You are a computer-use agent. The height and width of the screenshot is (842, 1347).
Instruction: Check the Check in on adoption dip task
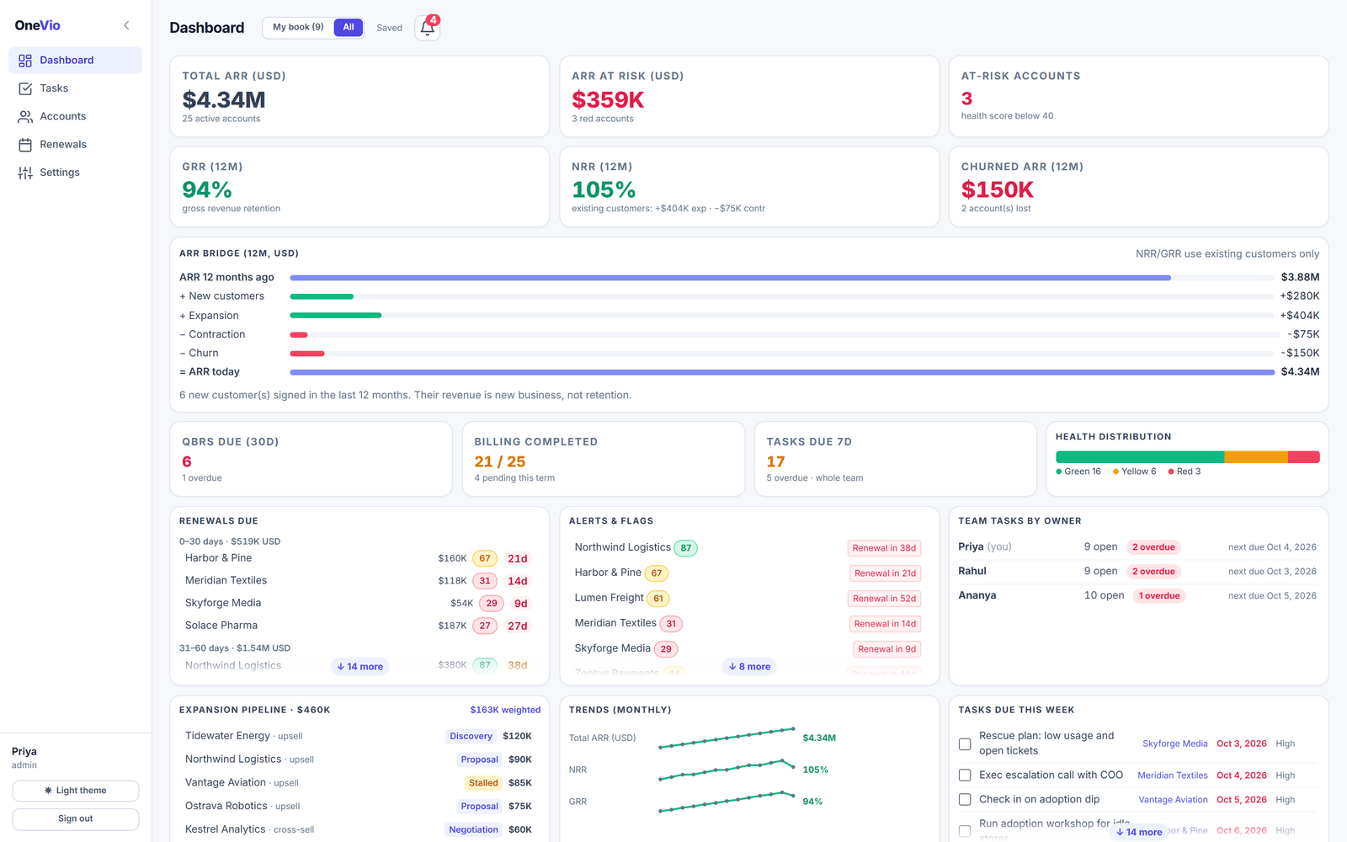(965, 800)
